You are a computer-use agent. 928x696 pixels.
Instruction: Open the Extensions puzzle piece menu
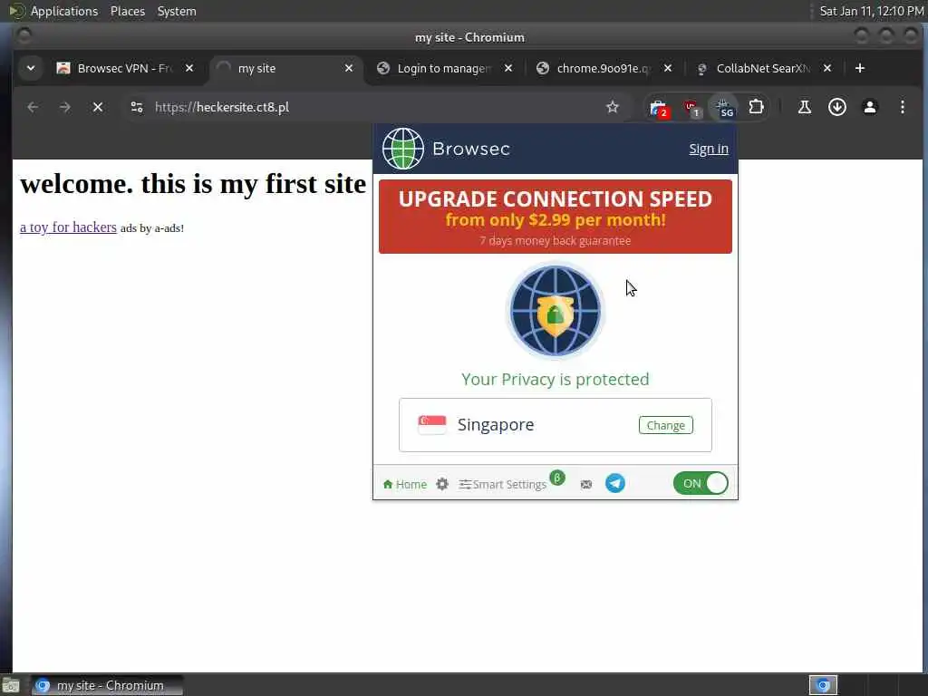(756, 107)
